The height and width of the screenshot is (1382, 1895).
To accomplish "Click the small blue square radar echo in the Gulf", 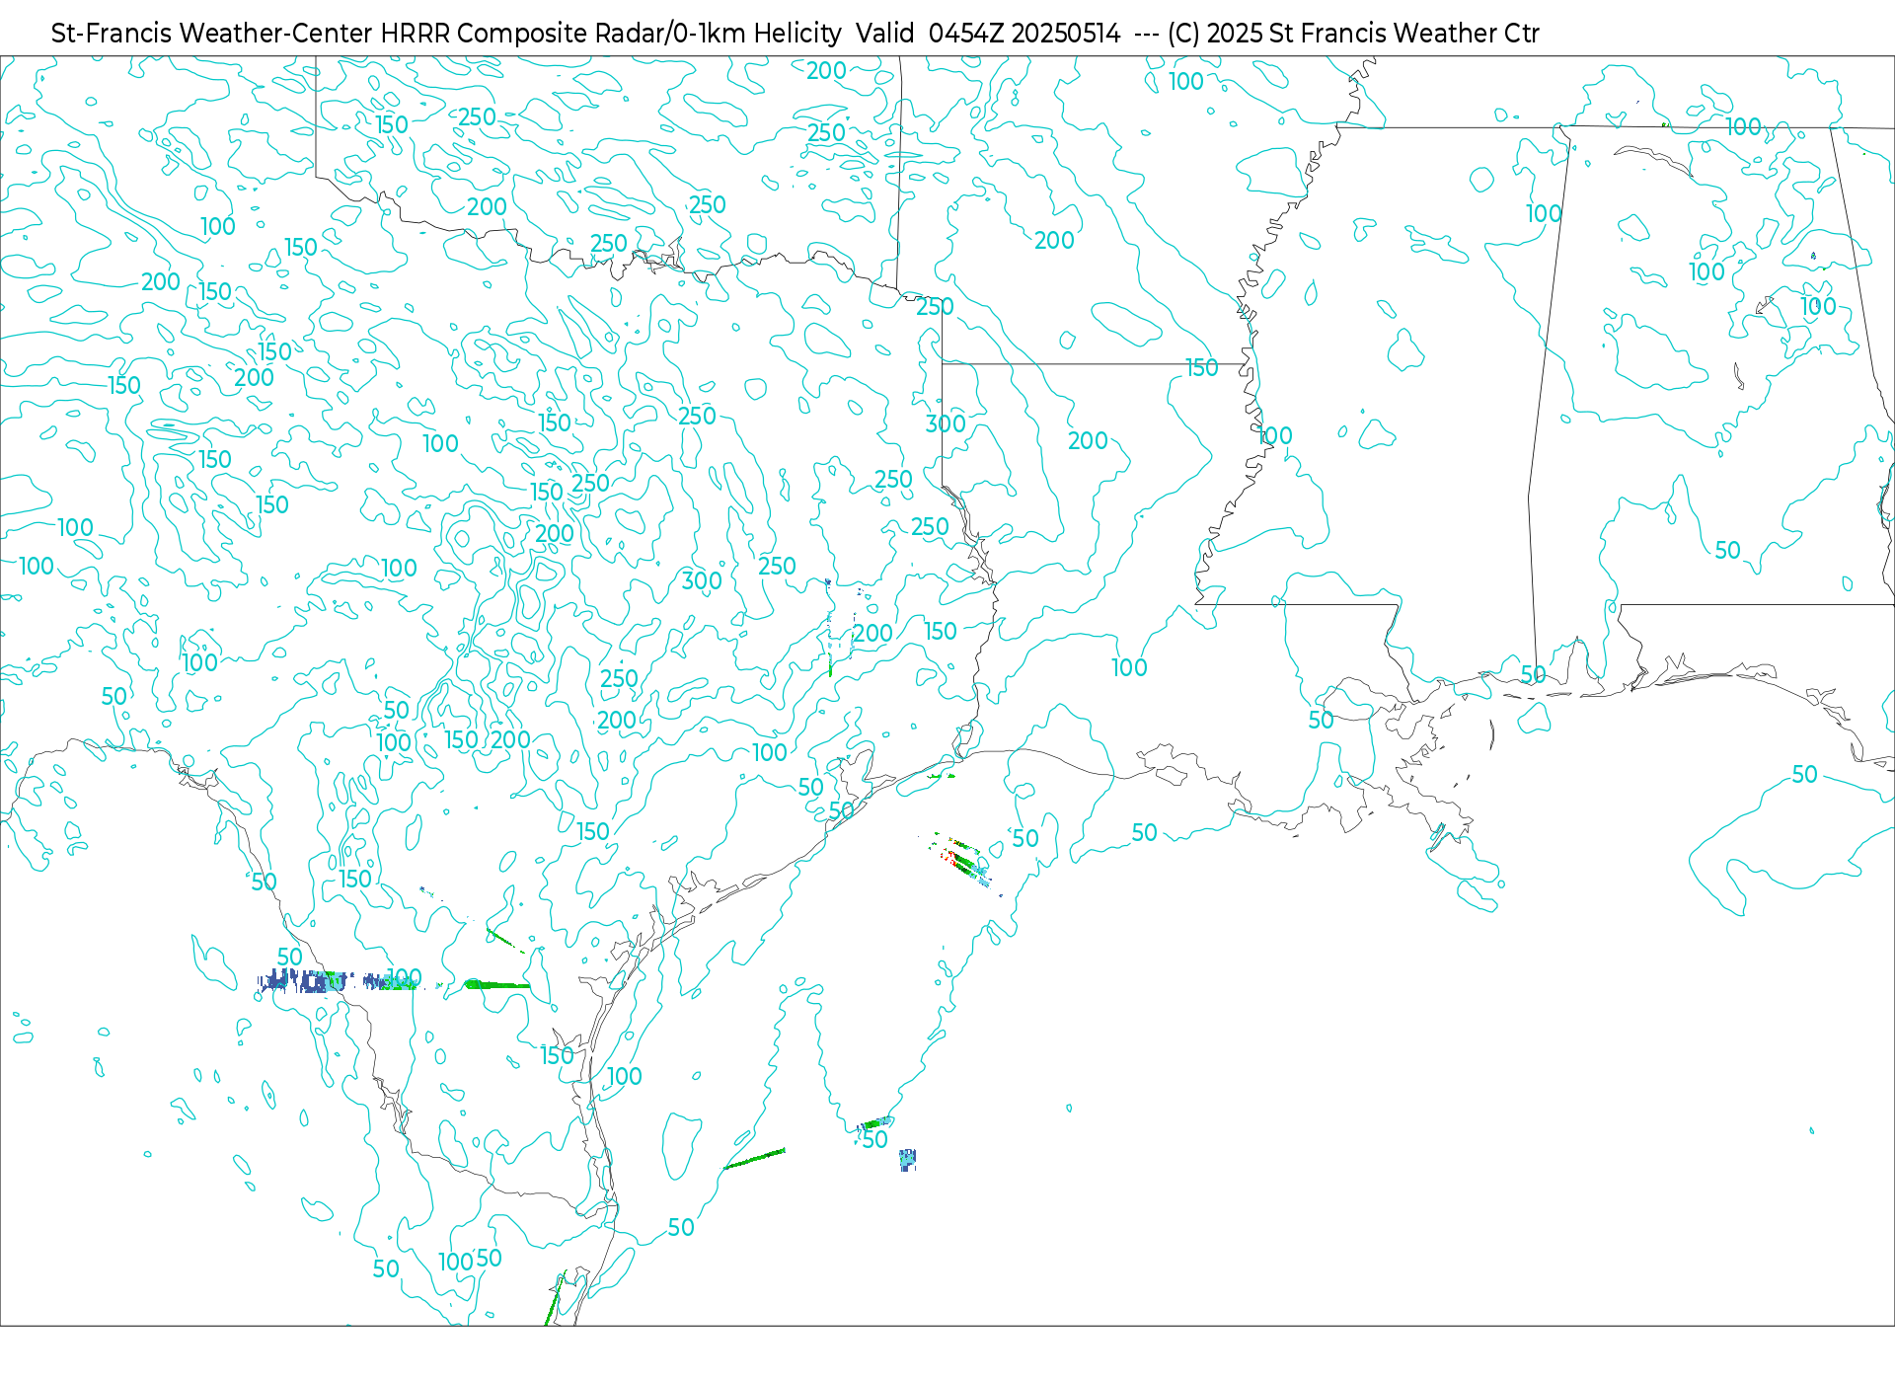I will click(908, 1159).
